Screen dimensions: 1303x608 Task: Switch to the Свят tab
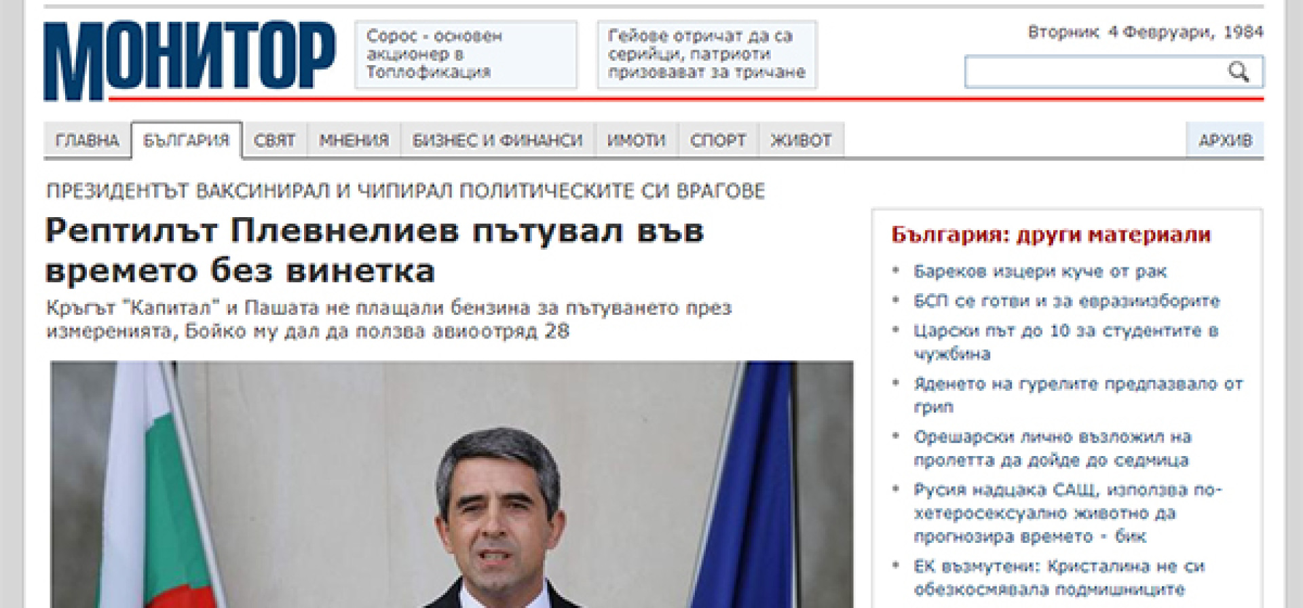(x=274, y=140)
